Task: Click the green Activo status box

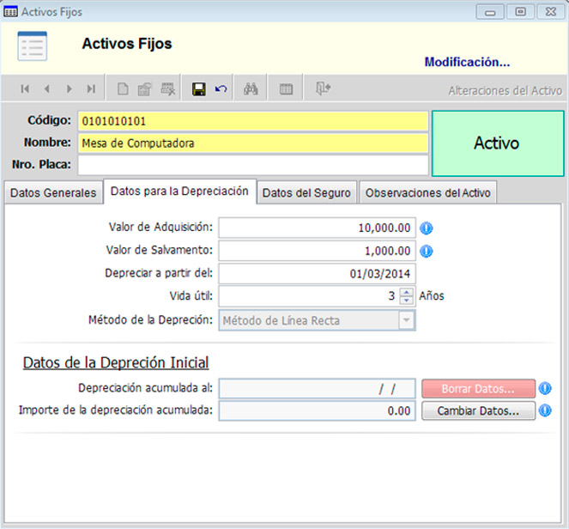Action: (496, 143)
